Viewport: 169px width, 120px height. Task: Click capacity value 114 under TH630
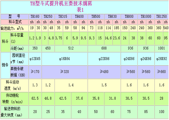coord(108,28)
